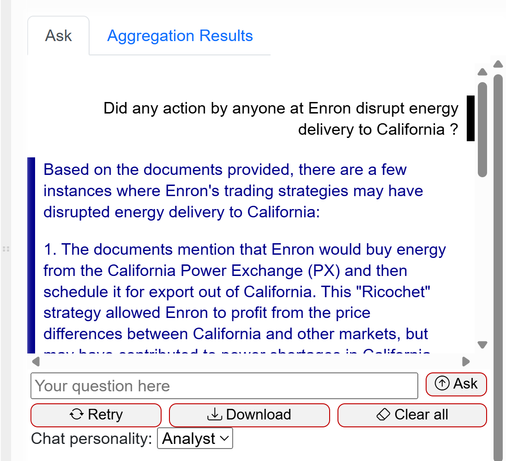The height and width of the screenshot is (461, 506).
Task: Click the horizontal scrollbar track below chat
Action: [x=249, y=361]
